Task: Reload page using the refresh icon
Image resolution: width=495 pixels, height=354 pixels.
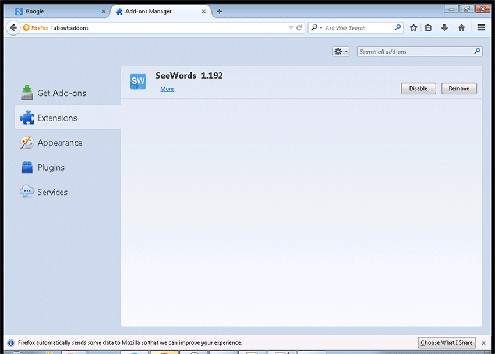Action: [300, 27]
